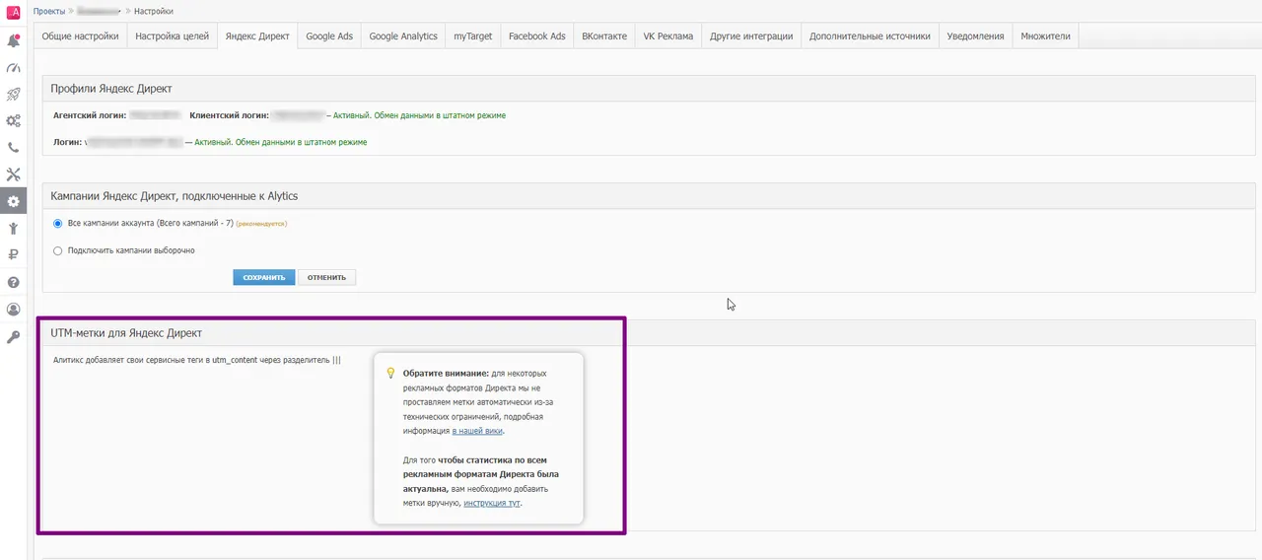
Task: Open Facebook Ads tab
Action: 537,35
